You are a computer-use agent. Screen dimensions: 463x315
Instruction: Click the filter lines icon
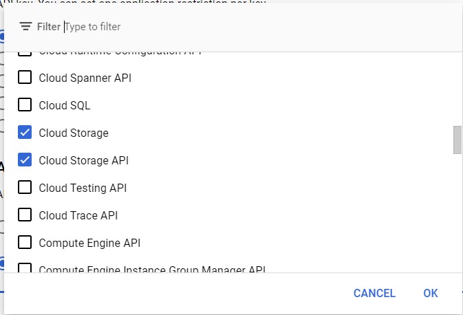[25, 27]
